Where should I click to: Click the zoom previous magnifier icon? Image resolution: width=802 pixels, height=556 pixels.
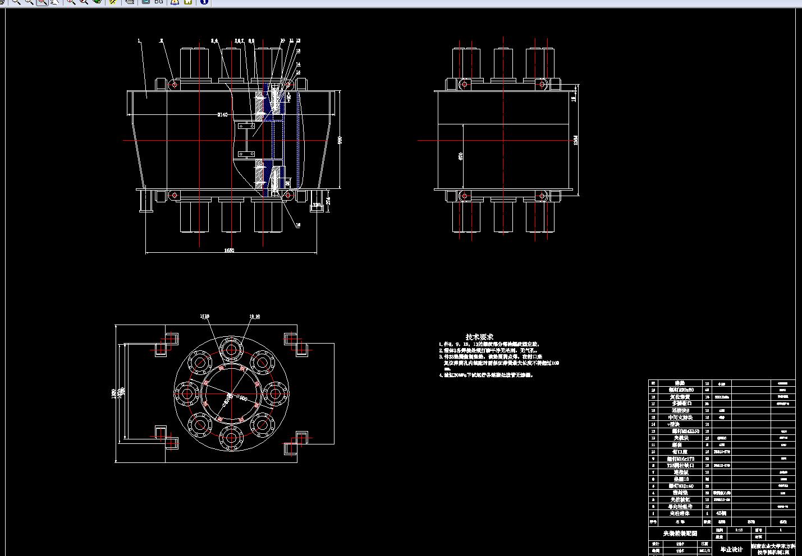point(84,2)
